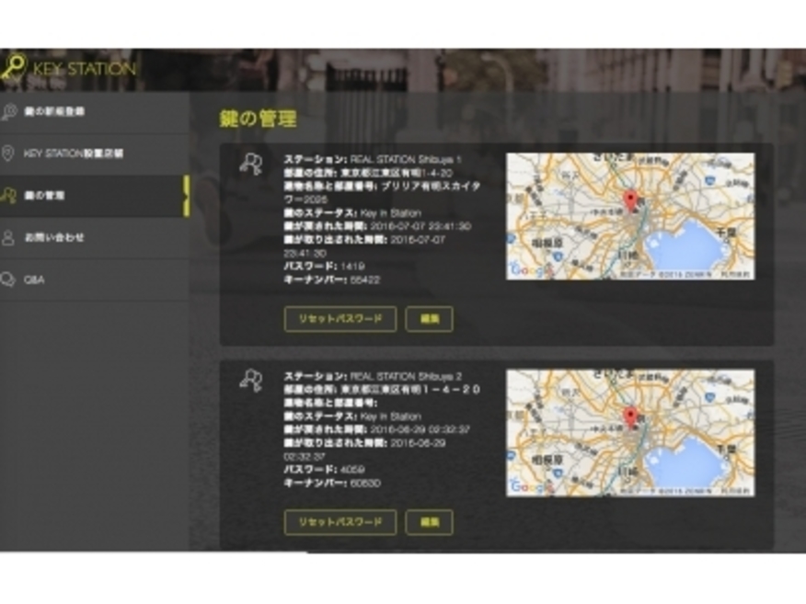This screenshot has height=604, width=806.
Task: Click the 'REAL STATION Shibuya 1' station text
Action: coord(406,159)
